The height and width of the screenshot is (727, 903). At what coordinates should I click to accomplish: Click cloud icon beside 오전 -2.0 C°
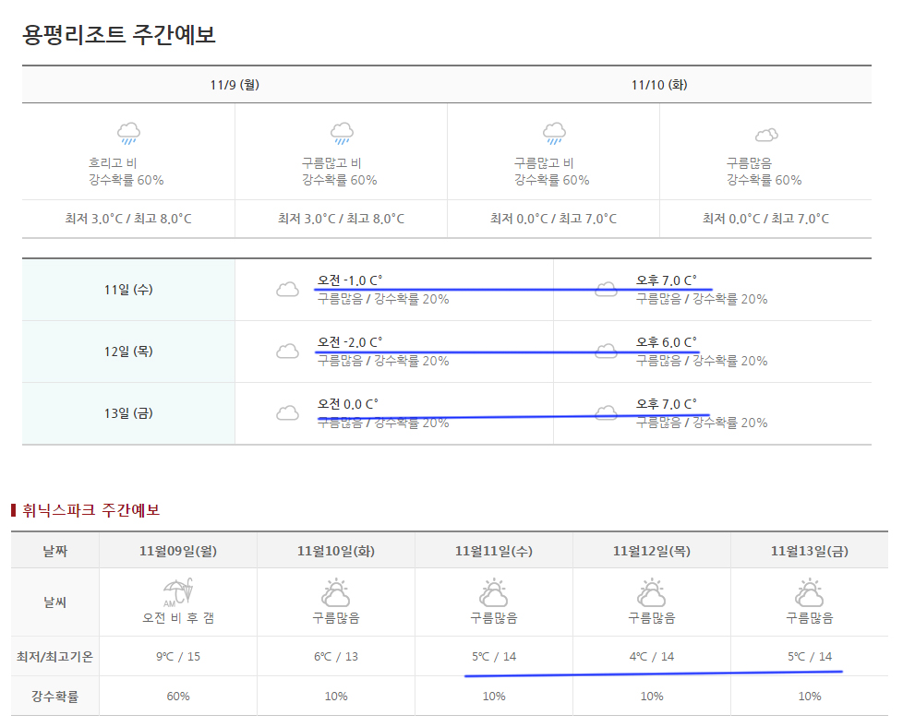coord(287,352)
